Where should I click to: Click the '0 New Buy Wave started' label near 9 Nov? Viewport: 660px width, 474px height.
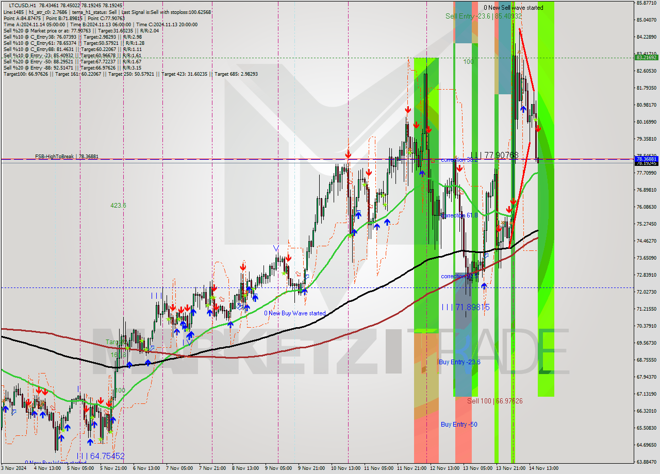coord(295,313)
